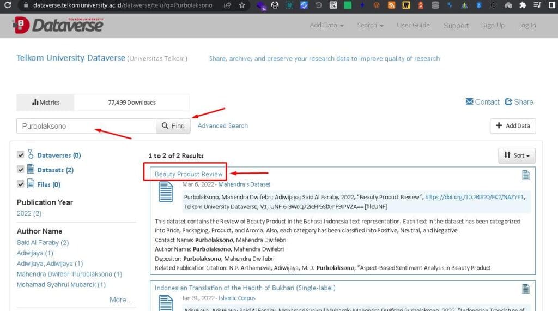Click Sign Up in navbar
Viewport: 558px width, 311px height.
tap(493, 25)
